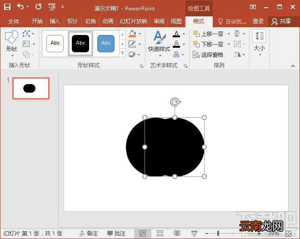Click the Redo icon
The width and height of the screenshot is (300, 239).
coord(39,7)
